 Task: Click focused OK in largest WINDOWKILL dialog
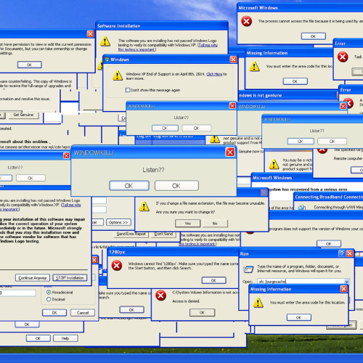129,186
